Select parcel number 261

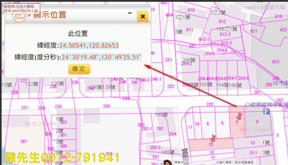point(257,92)
